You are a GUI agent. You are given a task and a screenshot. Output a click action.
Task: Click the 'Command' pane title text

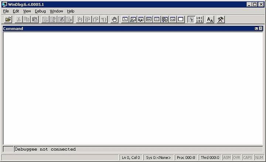click(x=13, y=28)
